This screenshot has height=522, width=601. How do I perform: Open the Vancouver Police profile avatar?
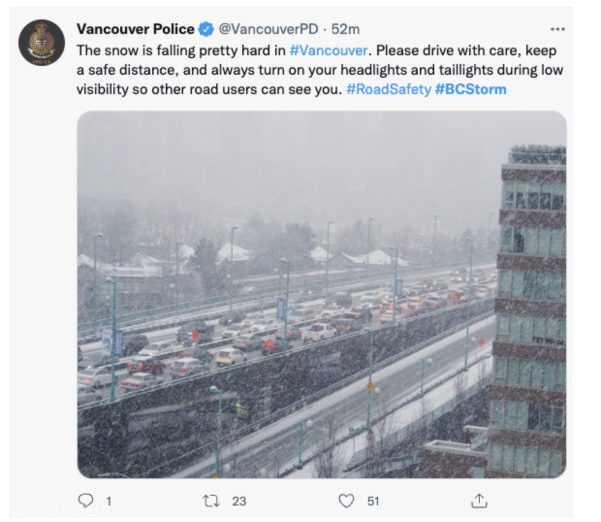(x=42, y=43)
